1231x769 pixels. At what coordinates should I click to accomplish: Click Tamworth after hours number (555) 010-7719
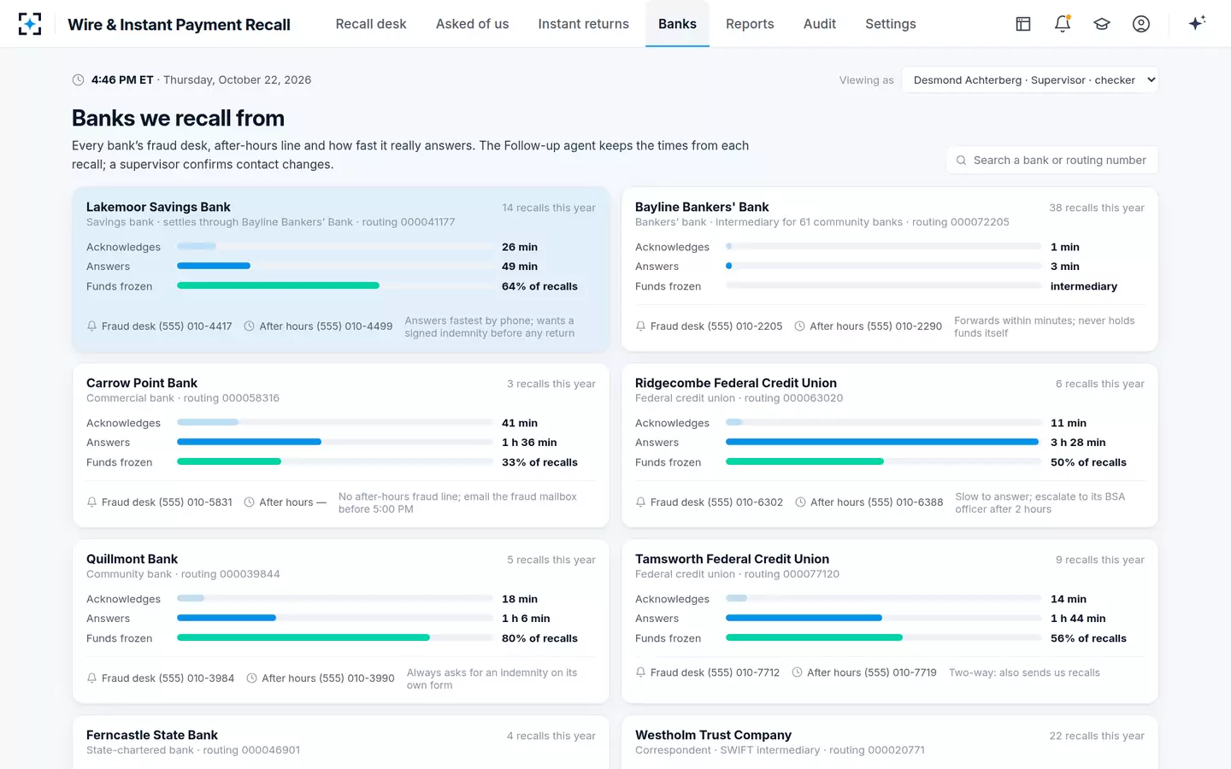click(x=900, y=673)
